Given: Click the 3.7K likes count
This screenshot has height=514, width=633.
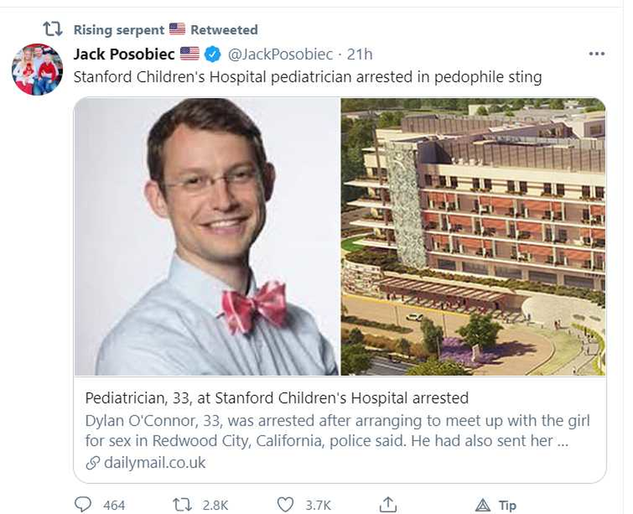Looking at the screenshot, I should pos(318,505).
